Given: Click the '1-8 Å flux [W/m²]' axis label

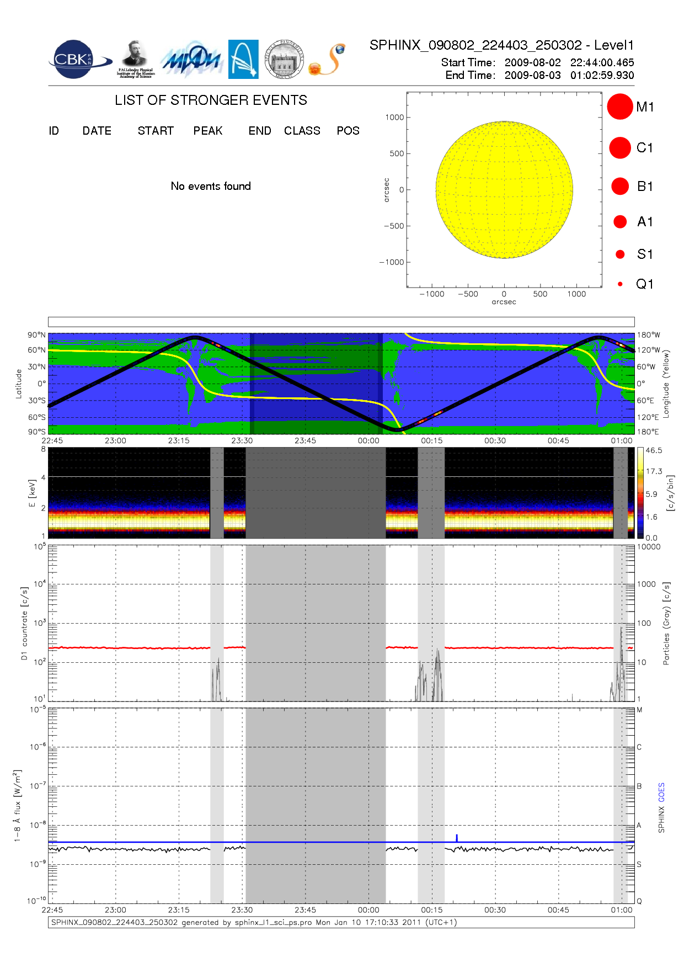Looking at the screenshot, I should (x=17, y=805).
